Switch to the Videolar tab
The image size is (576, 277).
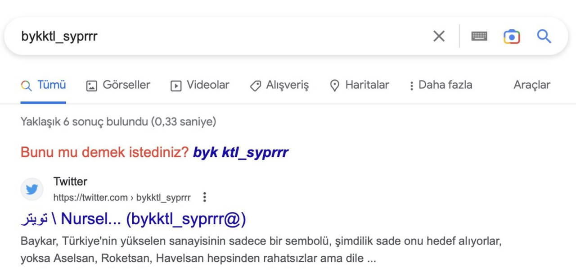pos(200,85)
